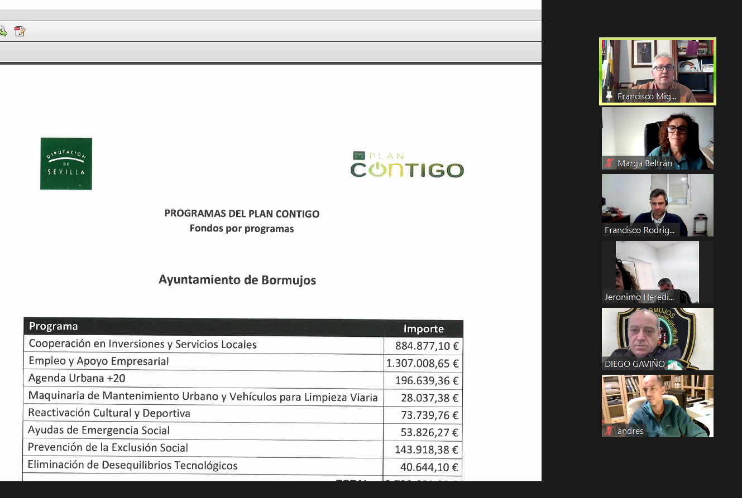
Task: Click the pin icon on Francisco Mig... tile
Action: pos(609,96)
